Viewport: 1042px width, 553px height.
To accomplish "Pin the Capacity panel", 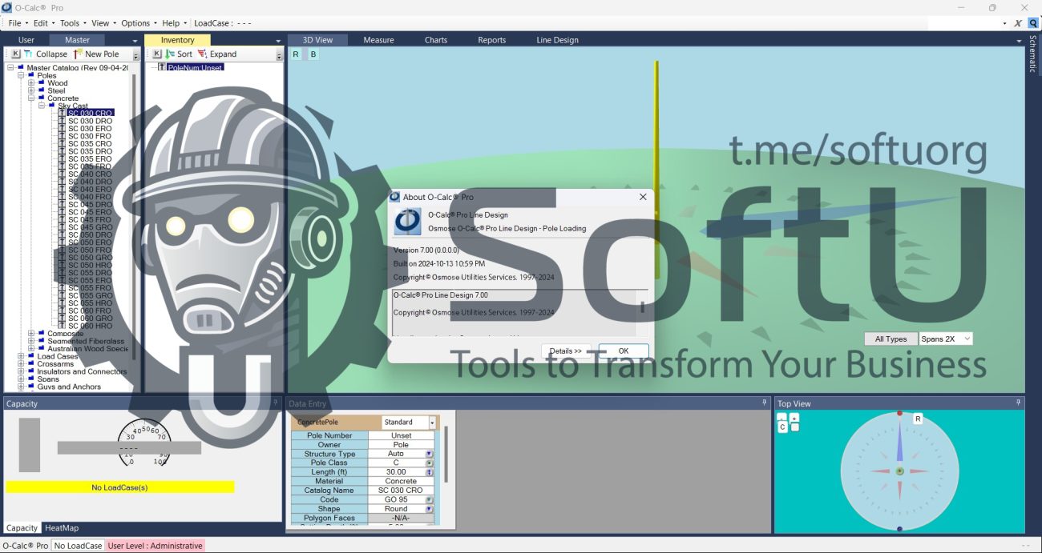I will point(275,403).
